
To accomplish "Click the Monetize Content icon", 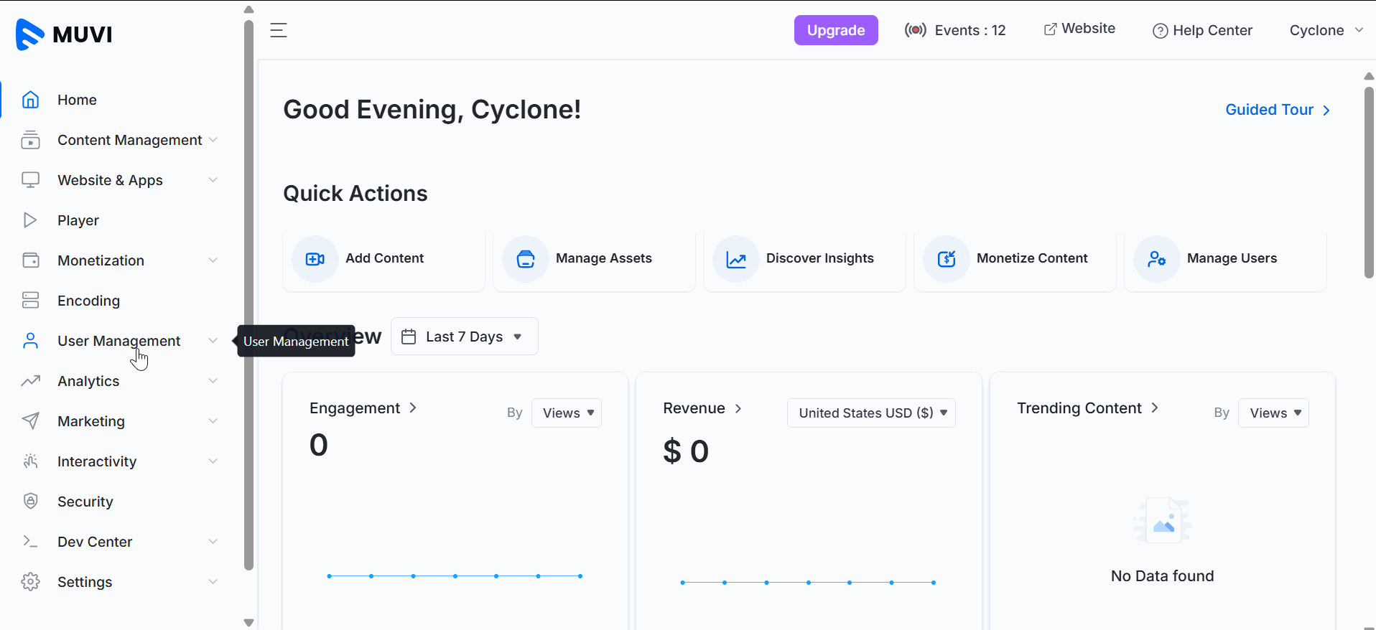I will (947, 259).
